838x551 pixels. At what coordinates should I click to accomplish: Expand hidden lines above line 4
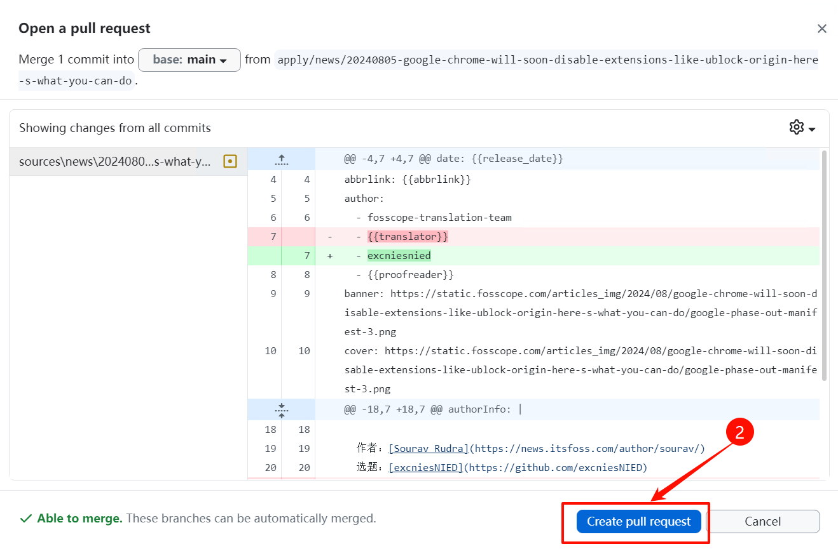point(282,159)
